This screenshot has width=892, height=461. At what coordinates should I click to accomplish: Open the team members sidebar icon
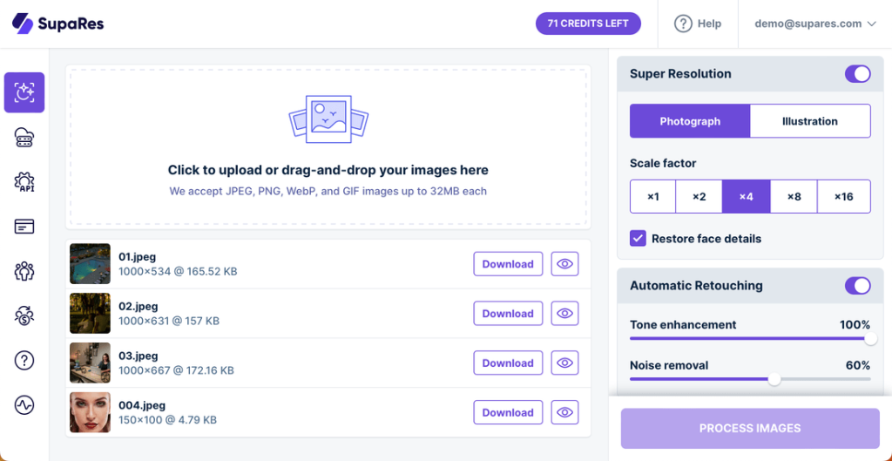24,271
